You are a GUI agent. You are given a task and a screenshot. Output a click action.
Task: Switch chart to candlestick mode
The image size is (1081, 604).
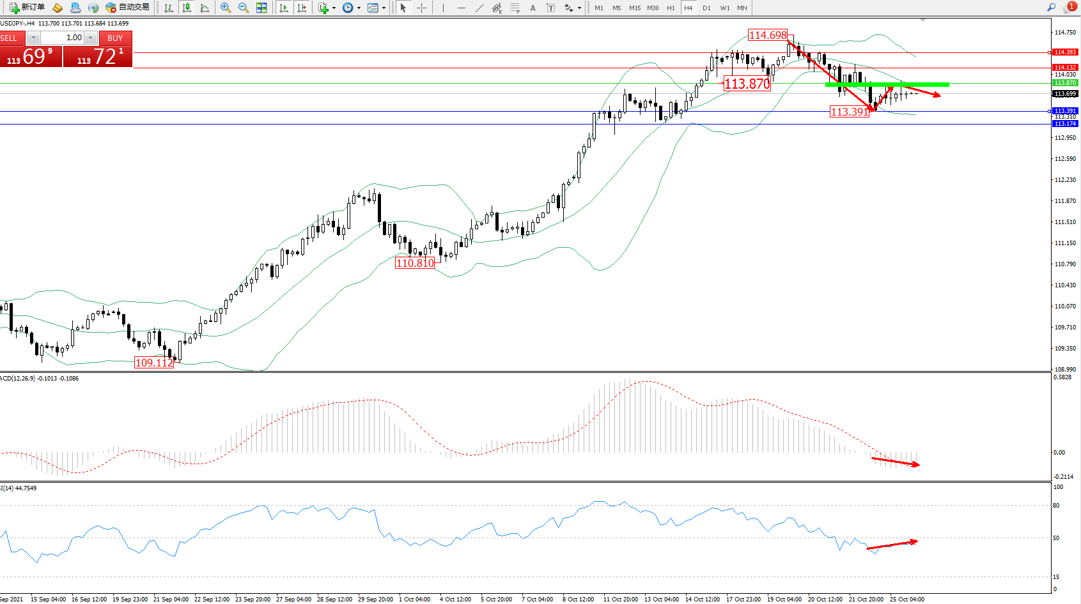pos(187,8)
